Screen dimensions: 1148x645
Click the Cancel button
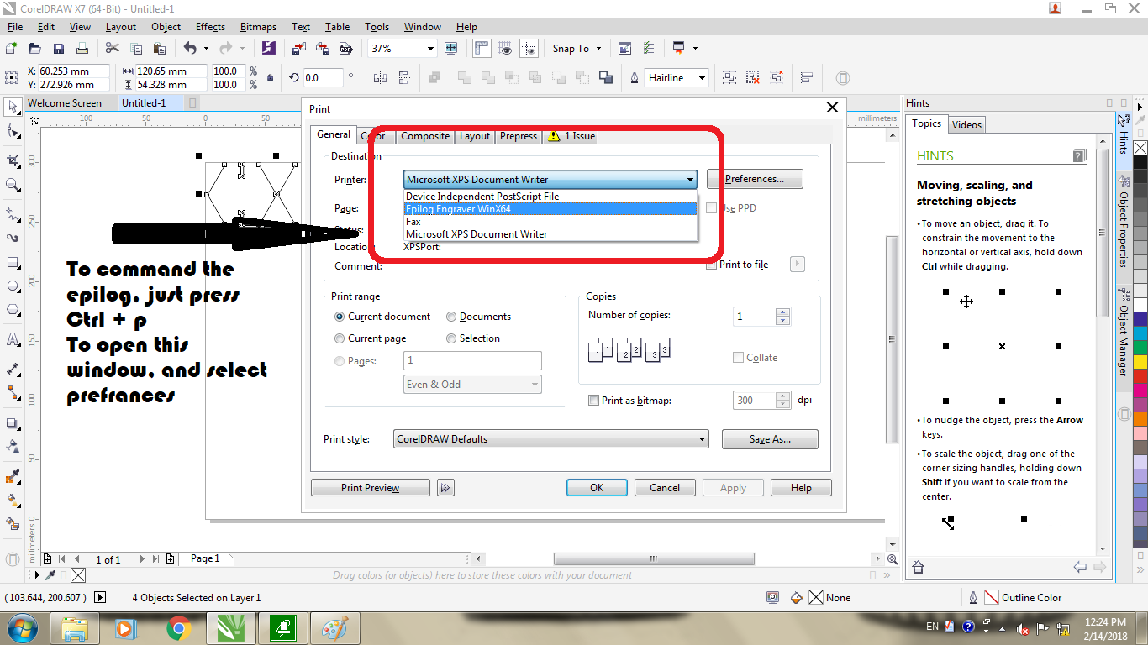coord(665,488)
